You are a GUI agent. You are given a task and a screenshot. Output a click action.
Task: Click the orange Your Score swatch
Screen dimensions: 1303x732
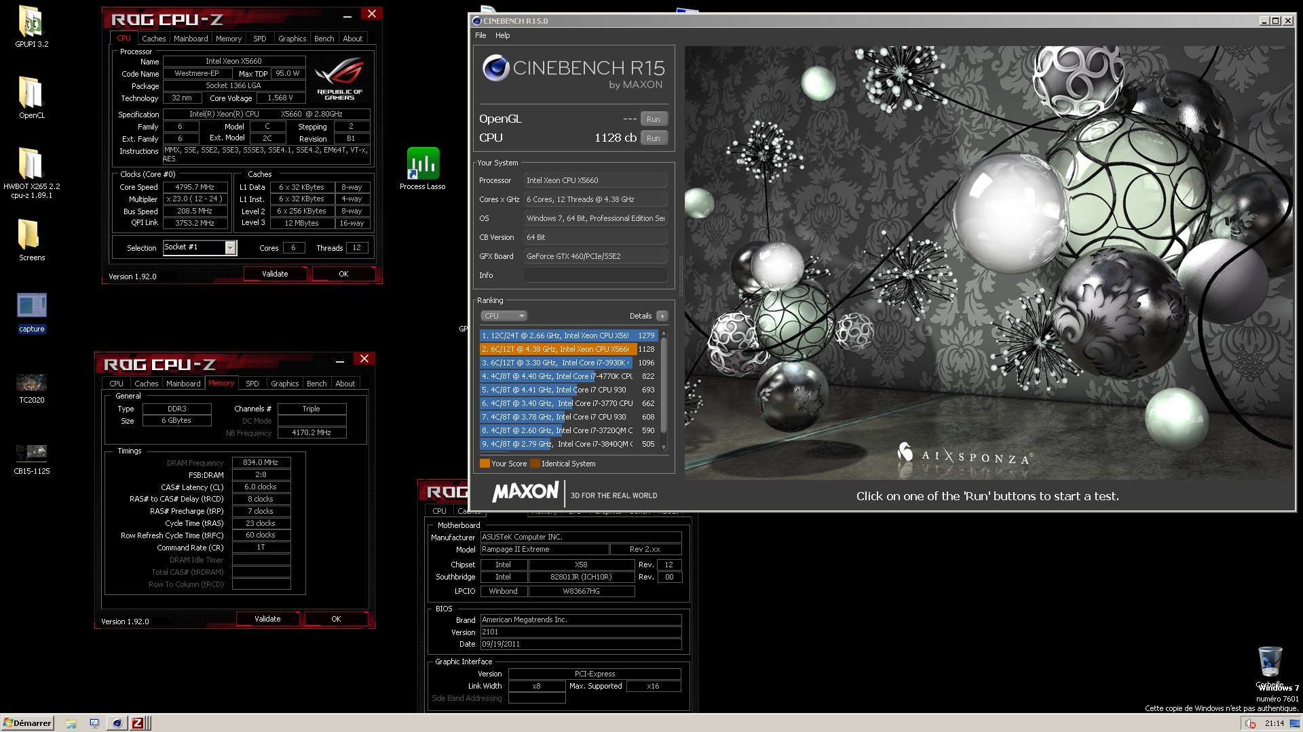(x=485, y=464)
